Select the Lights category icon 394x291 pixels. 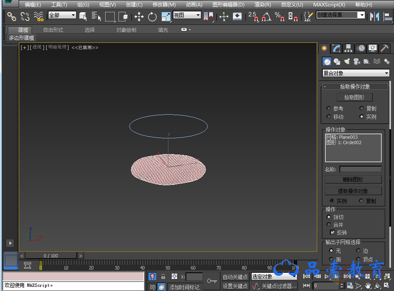(347, 61)
